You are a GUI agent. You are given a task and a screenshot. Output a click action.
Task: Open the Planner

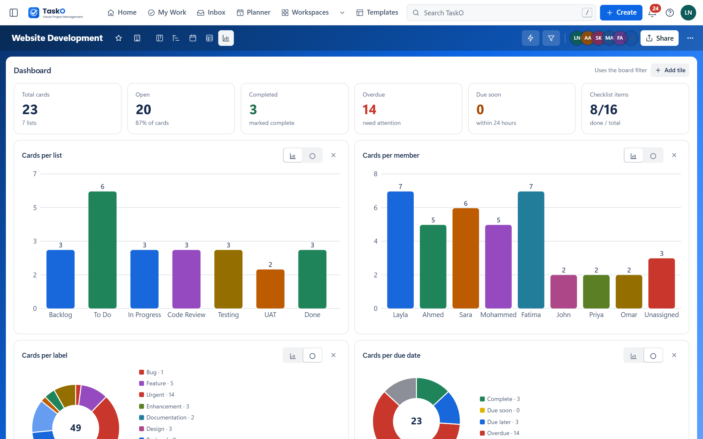(254, 12)
